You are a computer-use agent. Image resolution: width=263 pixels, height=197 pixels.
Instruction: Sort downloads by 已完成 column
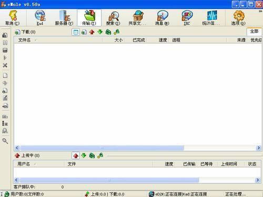136,40
